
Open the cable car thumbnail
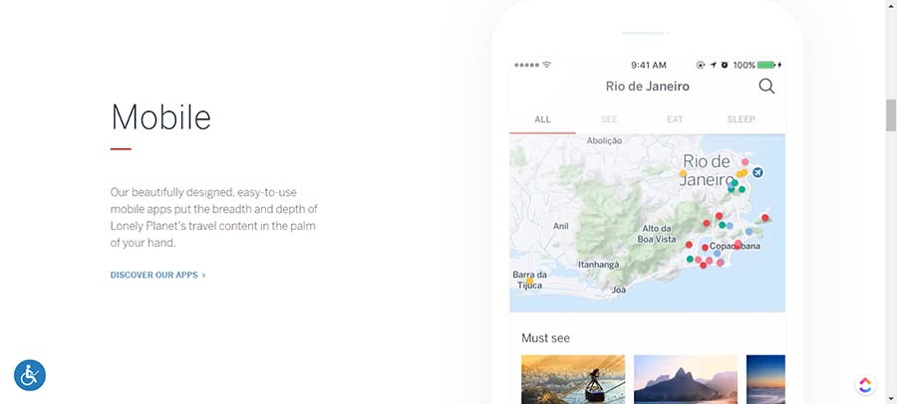coord(573,379)
